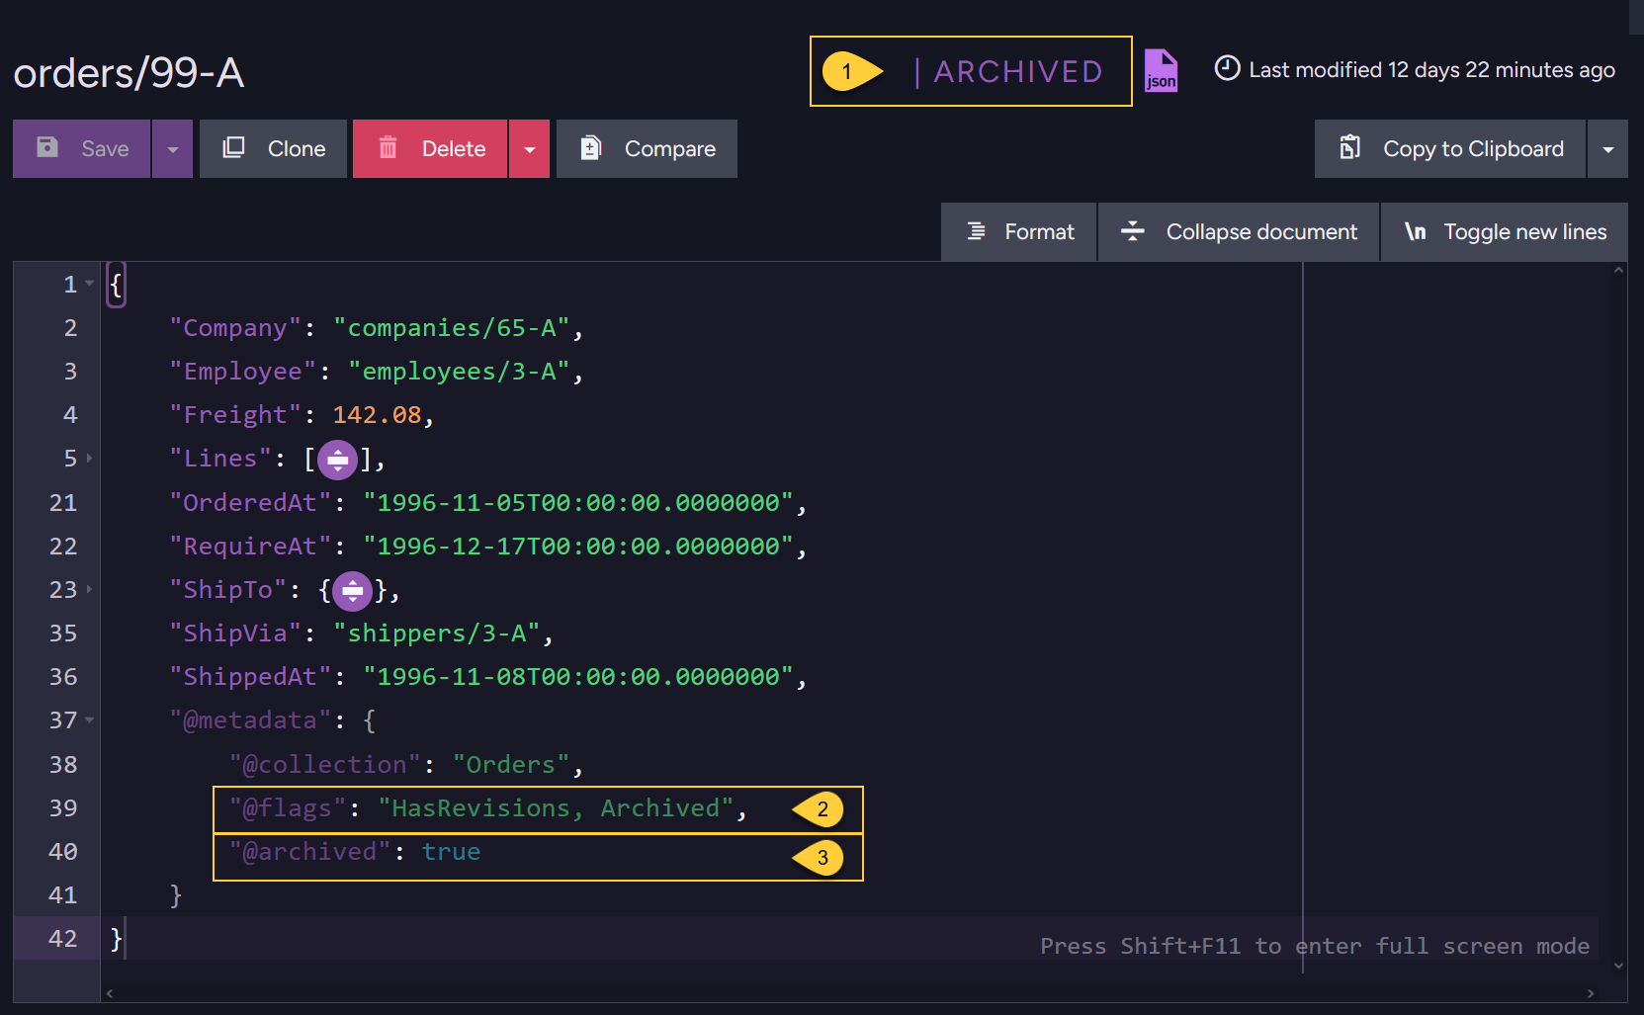Click the "HasRevisions, Archived" flags value

[x=556, y=808]
